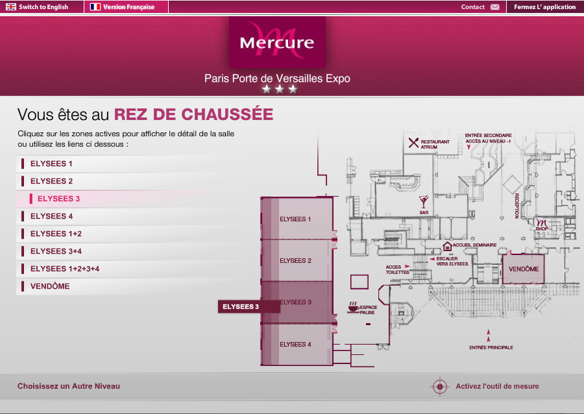Image resolution: width=584 pixels, height=414 pixels.
Task: Click ELYSEES 1 zone on floor plan
Action: pos(297,219)
